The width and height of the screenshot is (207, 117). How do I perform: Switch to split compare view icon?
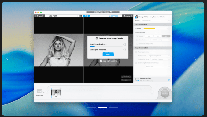pos(80,16)
